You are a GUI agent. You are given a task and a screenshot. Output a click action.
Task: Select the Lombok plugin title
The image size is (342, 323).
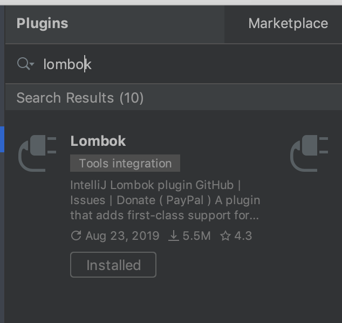98,141
